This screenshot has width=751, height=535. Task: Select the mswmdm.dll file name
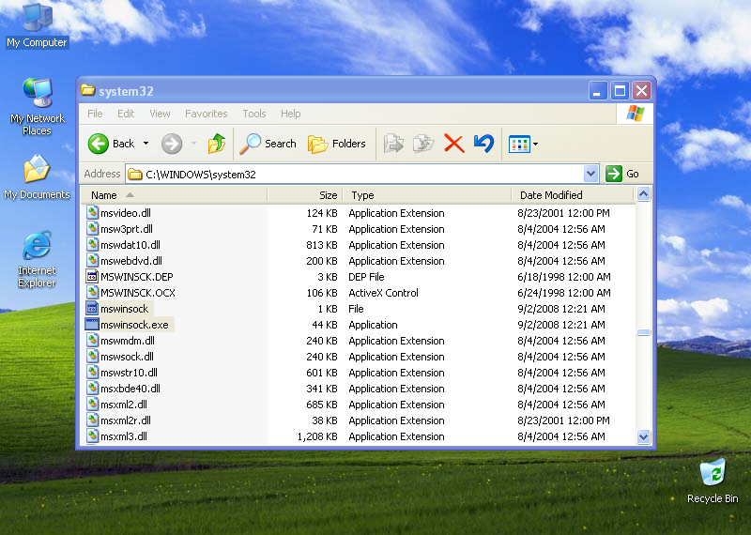128,341
